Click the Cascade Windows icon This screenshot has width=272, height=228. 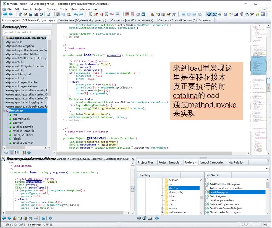coord(200,15)
